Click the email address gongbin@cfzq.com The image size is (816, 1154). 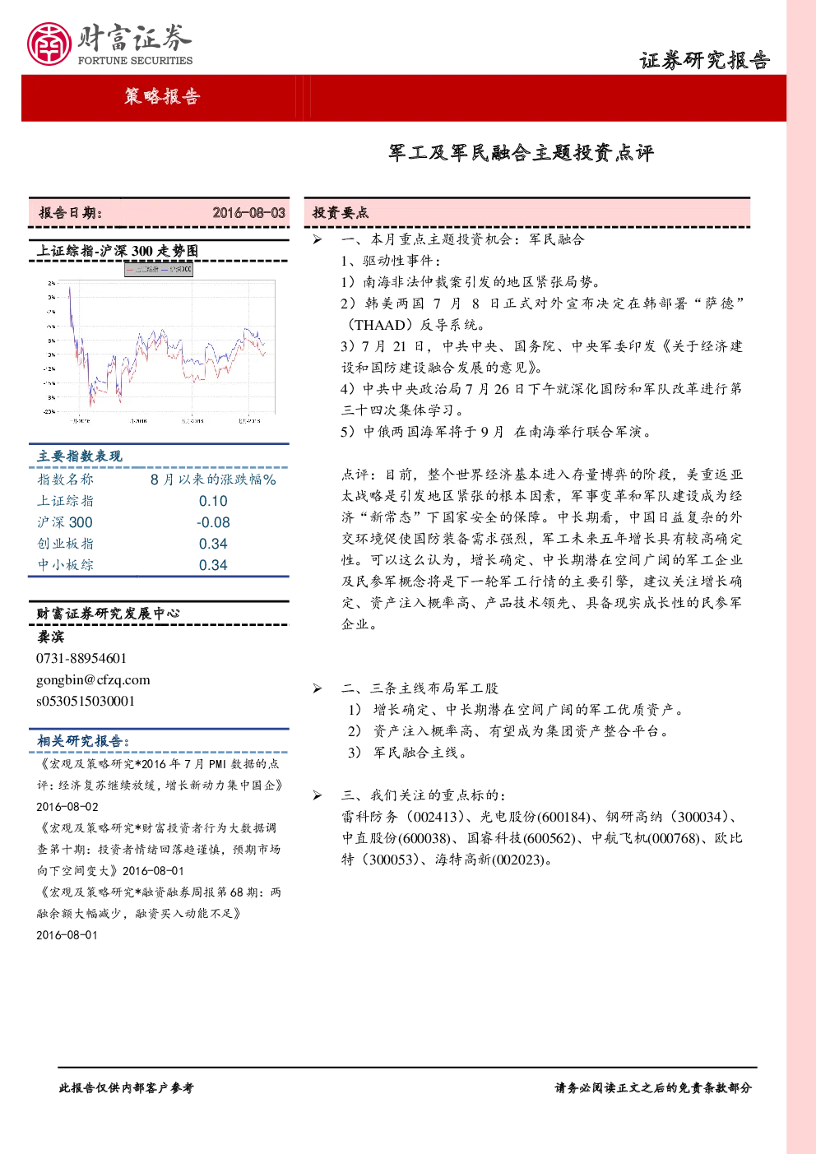pos(93,679)
